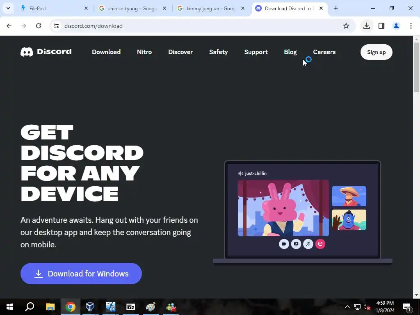
Task: Open the Chrome profile icon
Action: 396,26
